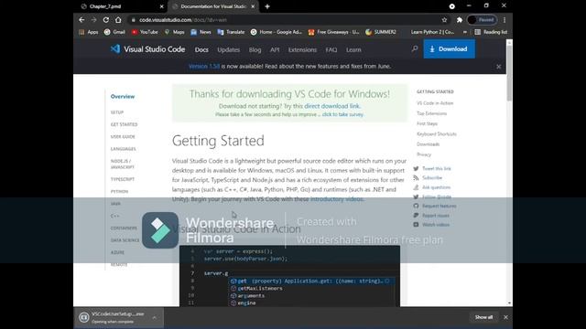The width and height of the screenshot is (586, 329).
Task: Open the Translate bookmark
Action: (231, 32)
